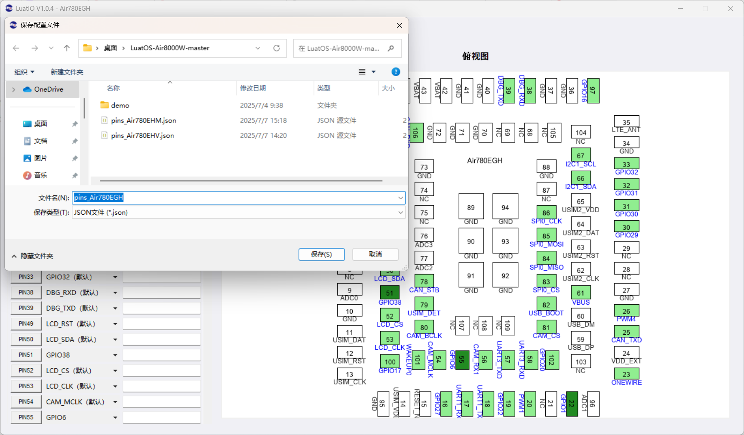Viewport: 744px width, 435px height.
Task: Sort by 修改日期 column header
Action: pyautogui.click(x=253, y=88)
